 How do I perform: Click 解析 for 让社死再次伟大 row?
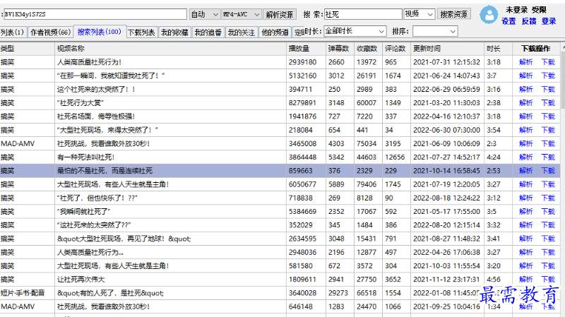pyautogui.click(x=525, y=280)
